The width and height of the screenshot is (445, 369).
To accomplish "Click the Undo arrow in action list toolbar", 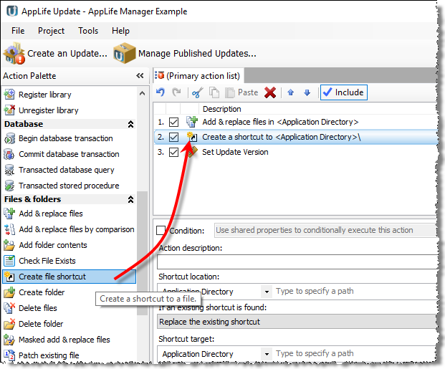I will click(161, 92).
